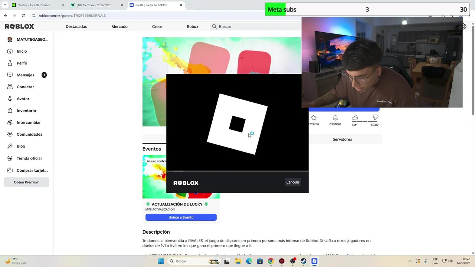Open the Perfil profile icon in sidebar
This screenshot has height=267, width=475.
10,63
